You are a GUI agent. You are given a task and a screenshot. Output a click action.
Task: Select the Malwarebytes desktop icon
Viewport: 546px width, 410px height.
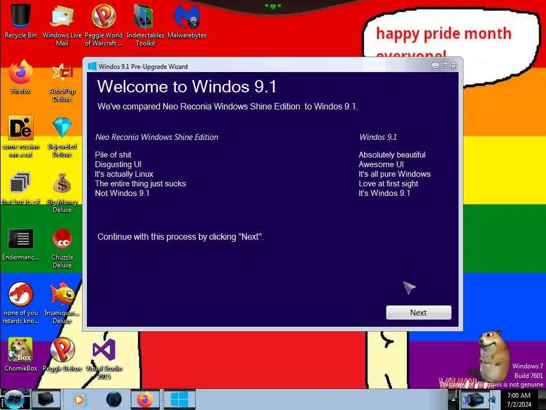(x=187, y=20)
